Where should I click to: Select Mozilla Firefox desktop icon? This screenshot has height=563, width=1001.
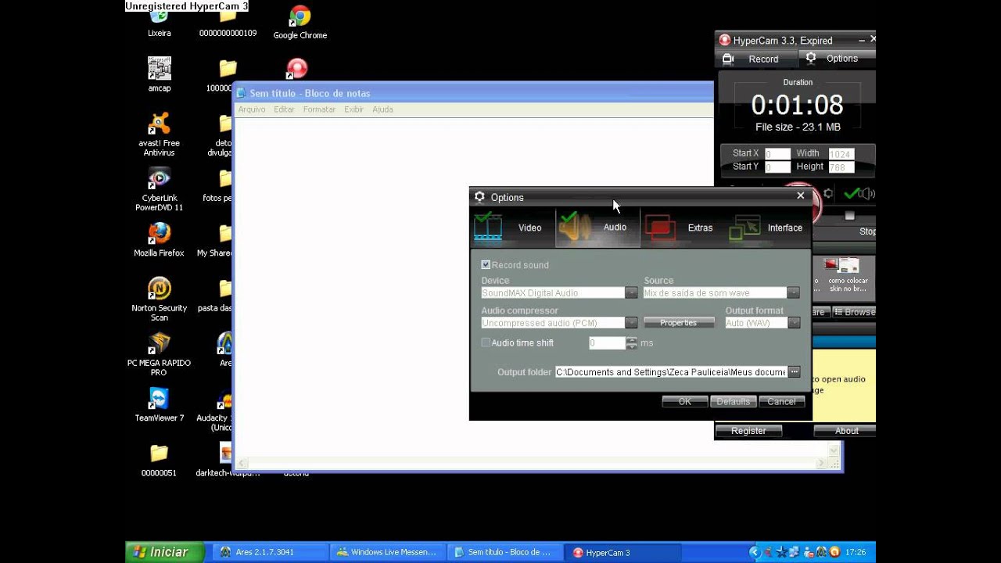point(160,240)
